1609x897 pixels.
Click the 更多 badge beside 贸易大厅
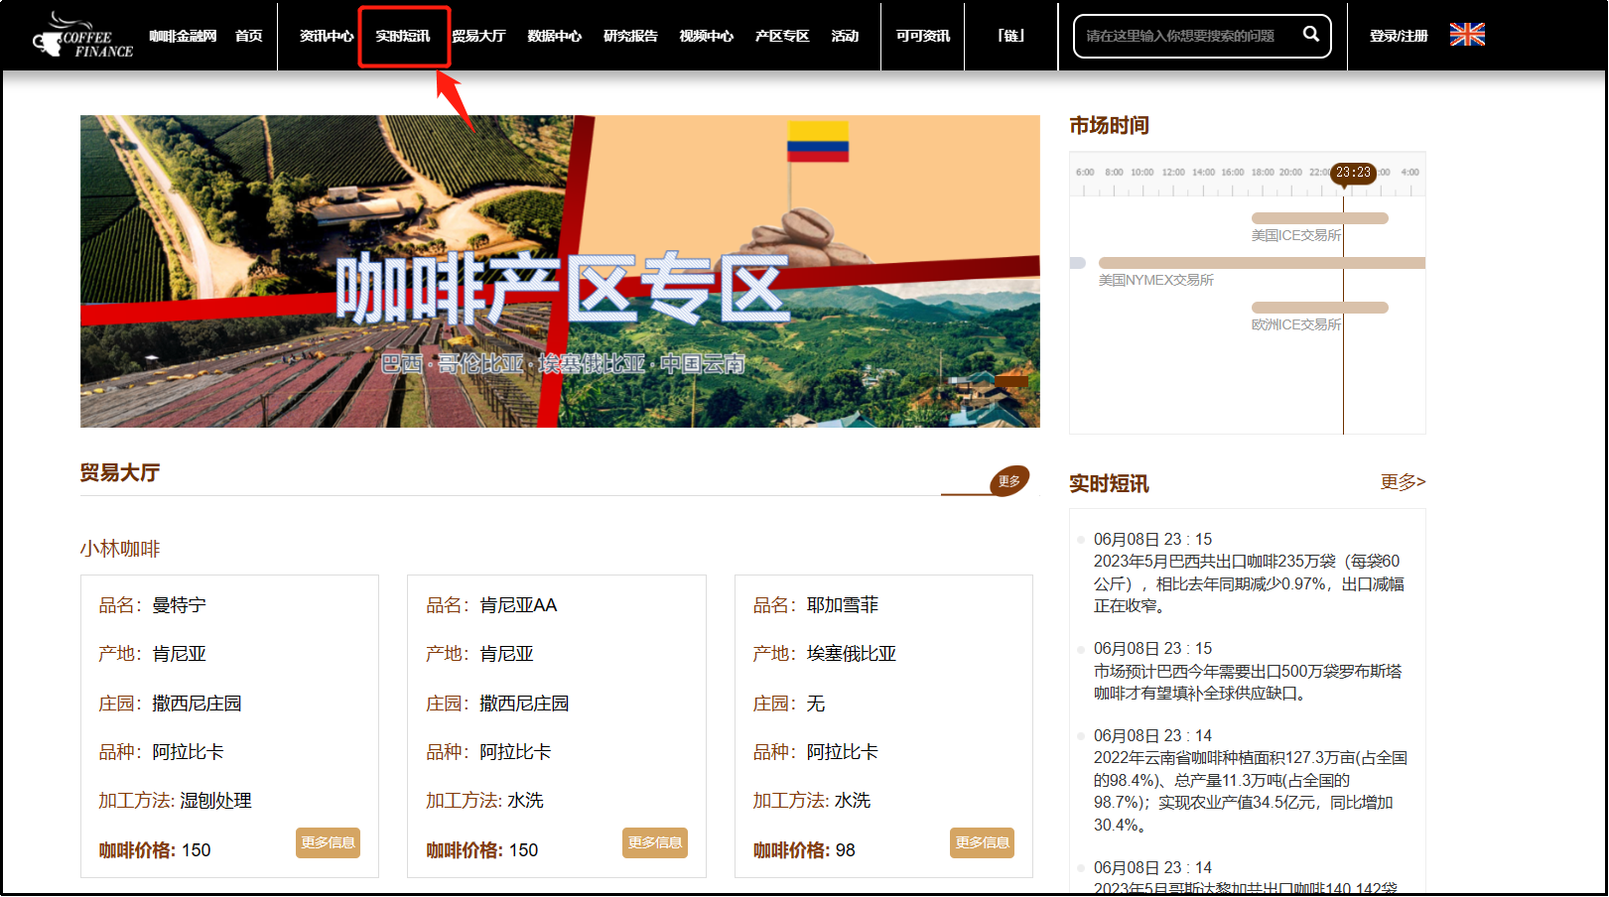coord(1009,481)
